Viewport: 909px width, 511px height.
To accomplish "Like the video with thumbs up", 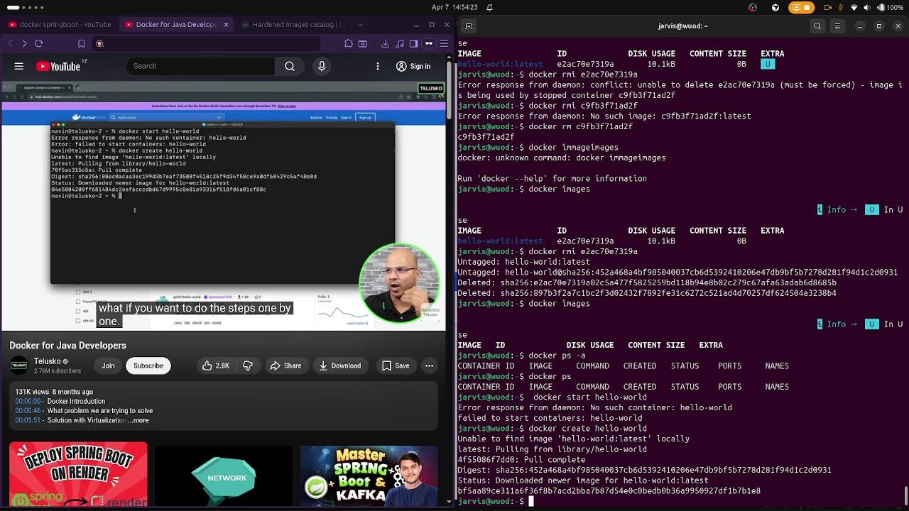I will click(215, 366).
